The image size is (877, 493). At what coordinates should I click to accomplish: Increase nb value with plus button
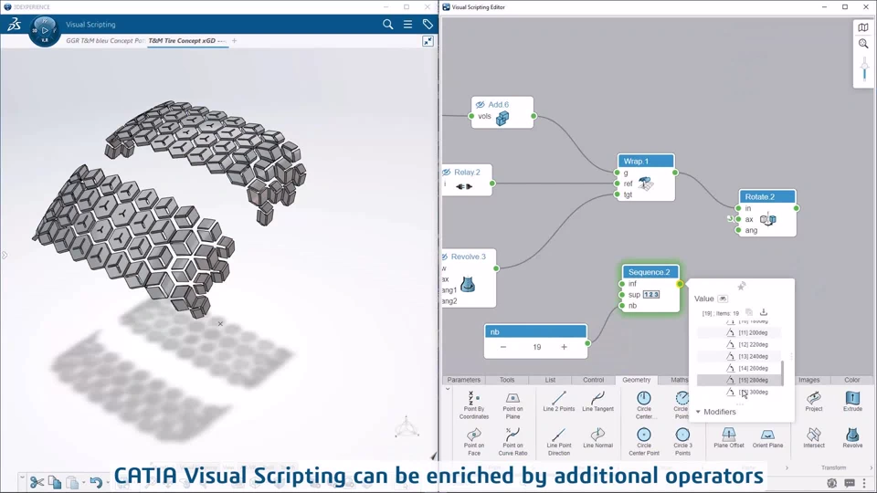tap(564, 347)
